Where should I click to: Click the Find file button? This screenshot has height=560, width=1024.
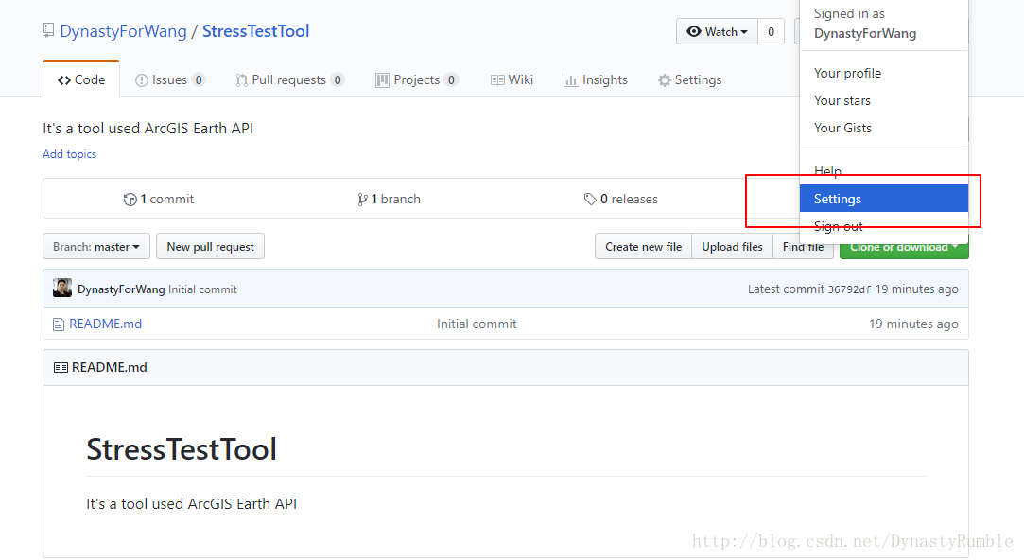point(804,246)
